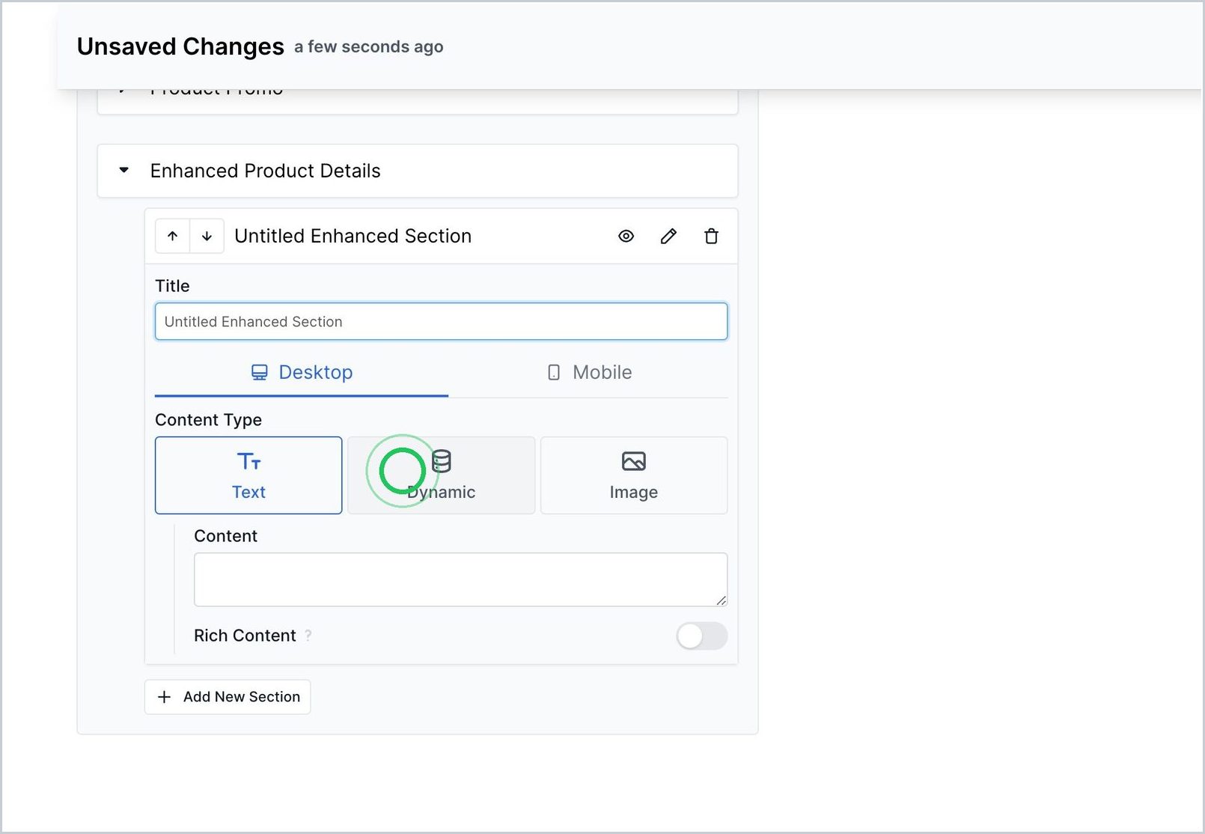Viewport: 1205px width, 834px height.
Task: Click the Title input field
Action: tap(441, 322)
